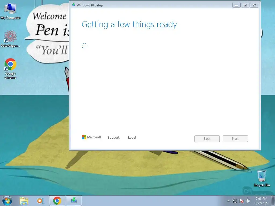Launch Google Chrome from the desktop

10,68
